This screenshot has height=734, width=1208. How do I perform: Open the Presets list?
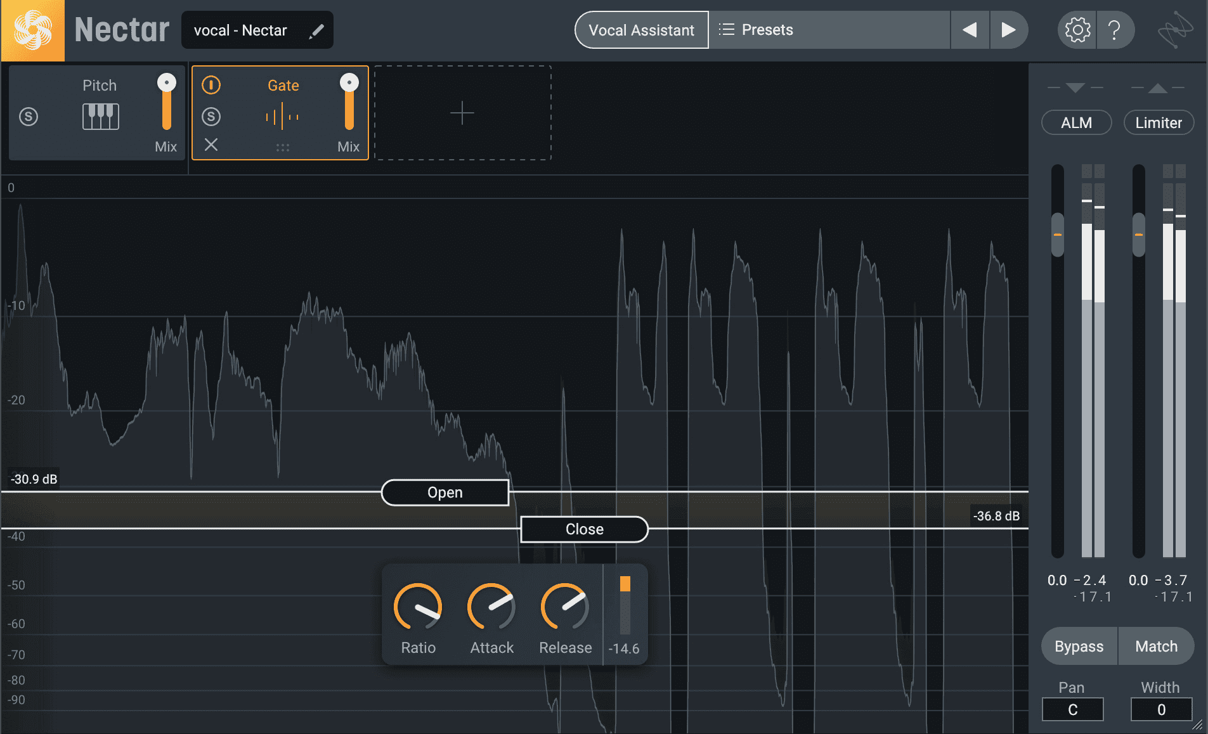[829, 30]
